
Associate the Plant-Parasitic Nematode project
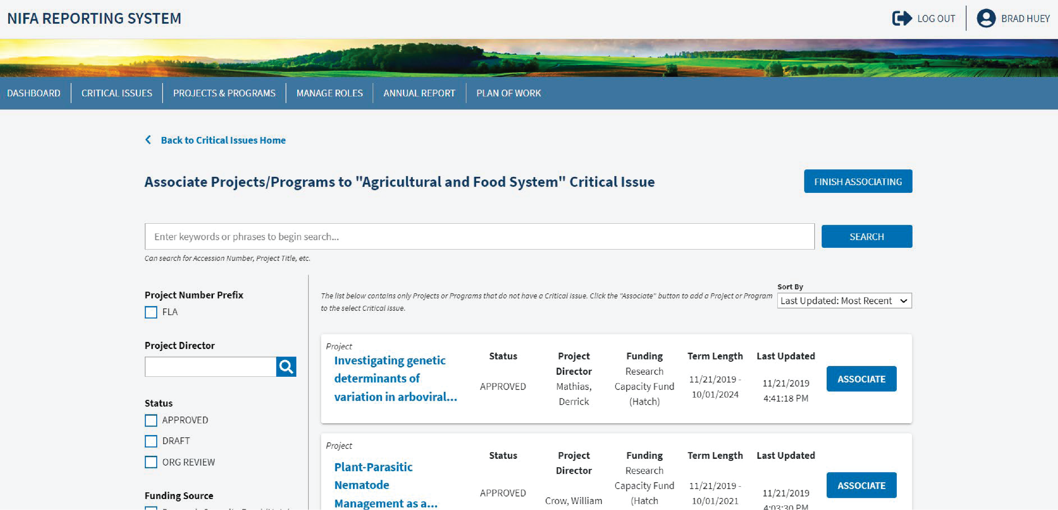(x=861, y=485)
